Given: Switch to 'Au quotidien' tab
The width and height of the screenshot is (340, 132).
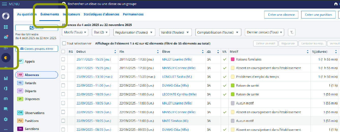Looking at the screenshot, I should 27,14.
